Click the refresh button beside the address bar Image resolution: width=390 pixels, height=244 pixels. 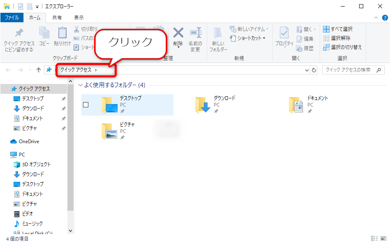coord(314,70)
